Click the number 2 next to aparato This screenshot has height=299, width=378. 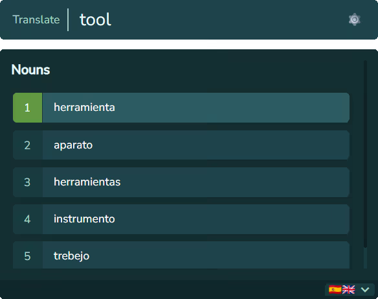pos(27,145)
